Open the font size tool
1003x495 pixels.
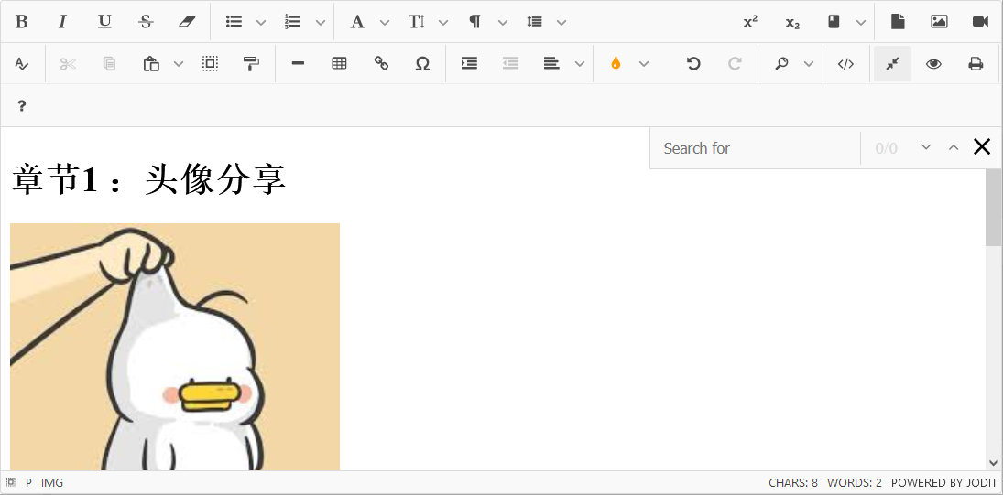coord(417,22)
